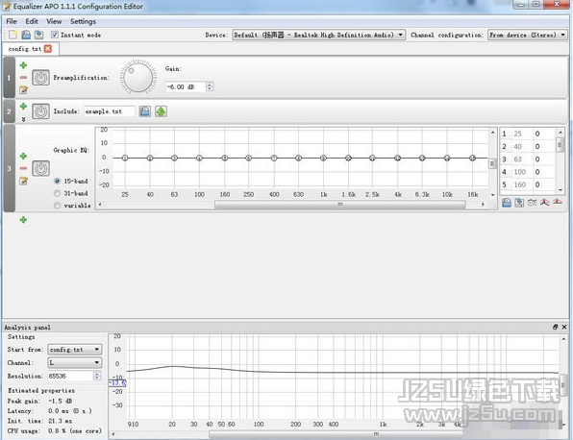The width and height of the screenshot is (573, 440).
Task: Click the Gain spinner arrows
Action: [210, 86]
